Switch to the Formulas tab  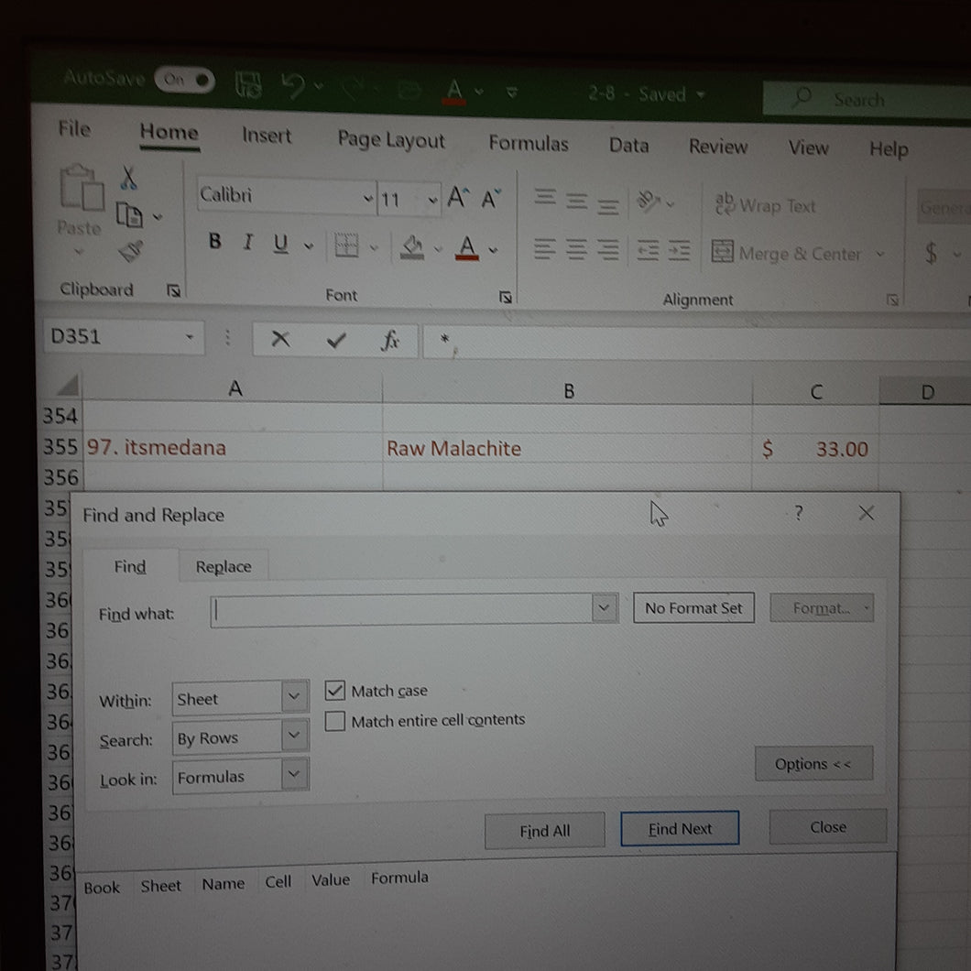[x=529, y=144]
